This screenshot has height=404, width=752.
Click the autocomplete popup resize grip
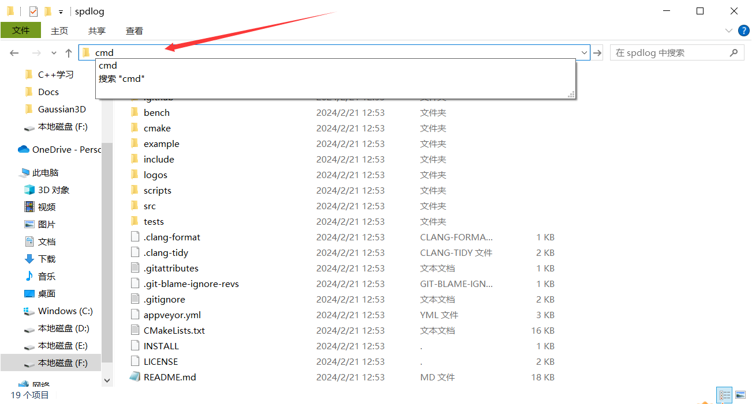tap(571, 94)
